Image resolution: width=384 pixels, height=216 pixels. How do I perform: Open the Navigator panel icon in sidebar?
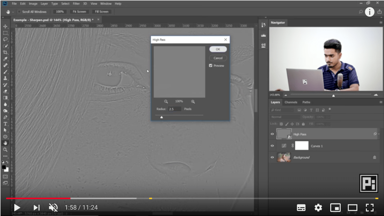(x=263, y=25)
